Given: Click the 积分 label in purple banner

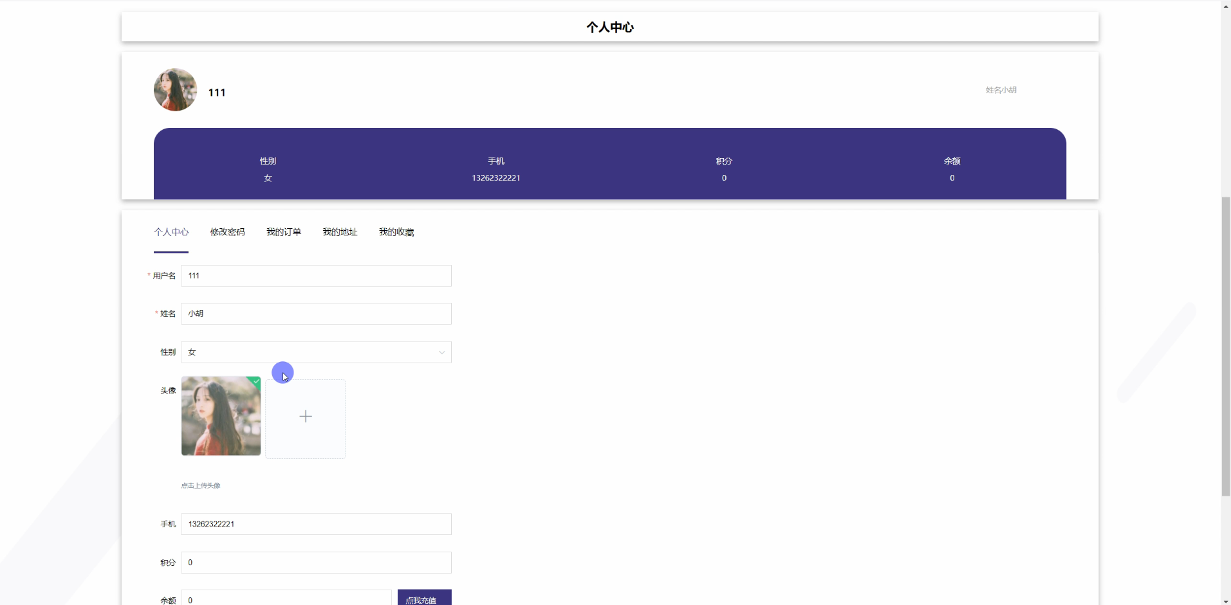Looking at the screenshot, I should point(724,161).
